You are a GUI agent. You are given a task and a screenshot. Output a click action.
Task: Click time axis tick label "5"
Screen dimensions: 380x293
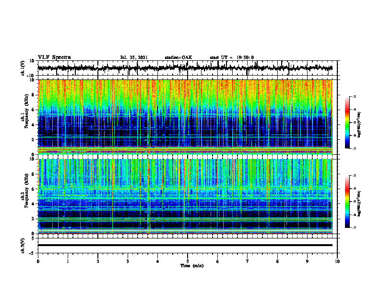[x=188, y=261]
